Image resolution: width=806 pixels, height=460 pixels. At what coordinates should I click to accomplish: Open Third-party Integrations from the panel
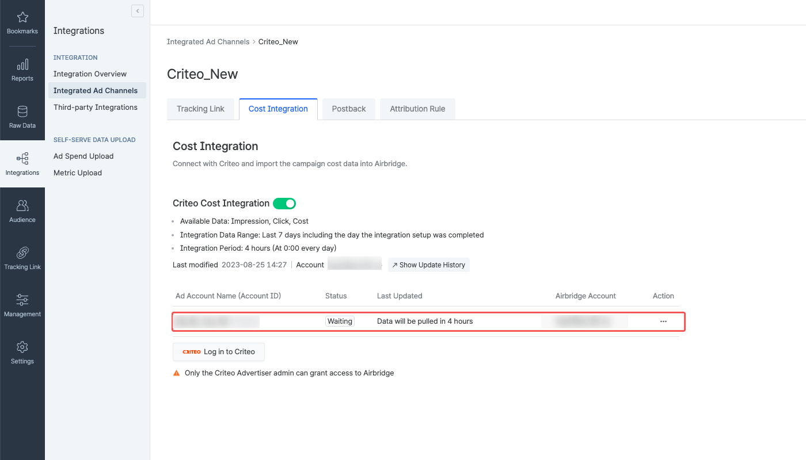coord(95,107)
